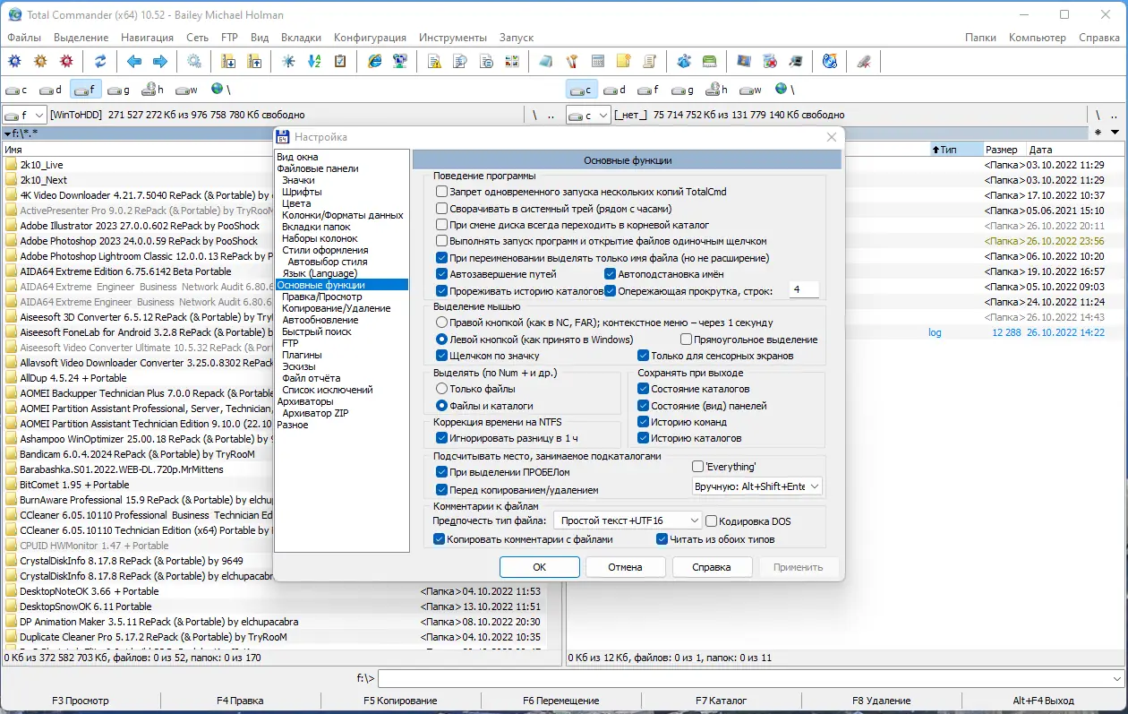Open left panel drive f dropdown
Viewport: 1128px width, 714px height.
[24, 115]
